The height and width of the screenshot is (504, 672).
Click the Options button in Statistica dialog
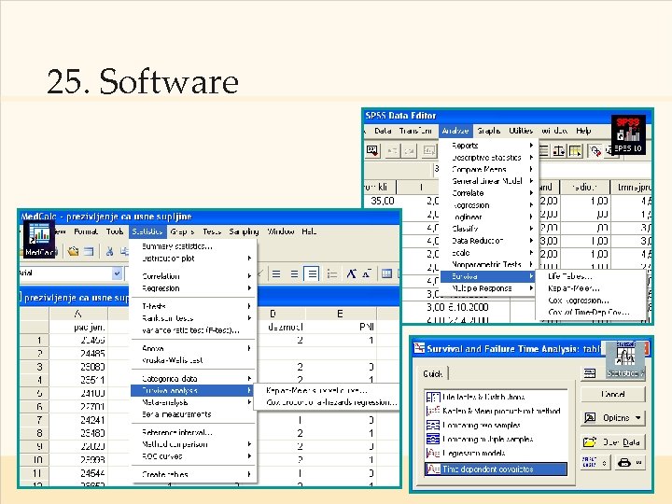[x=613, y=417]
